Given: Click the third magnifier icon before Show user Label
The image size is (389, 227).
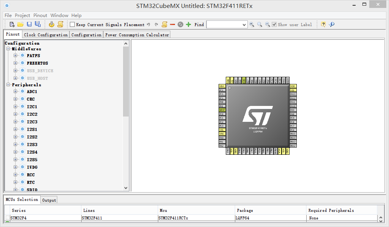Looking at the screenshot, I should click(268, 25).
